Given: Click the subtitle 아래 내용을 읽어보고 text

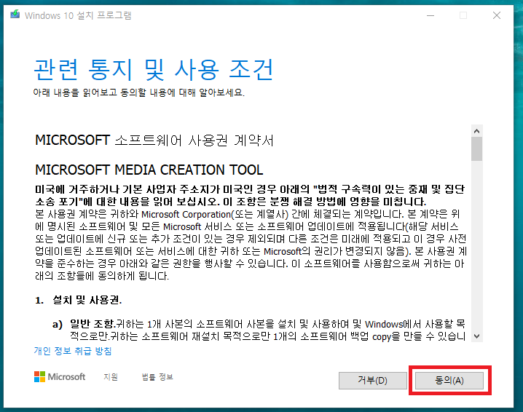Looking at the screenshot, I should [138, 92].
